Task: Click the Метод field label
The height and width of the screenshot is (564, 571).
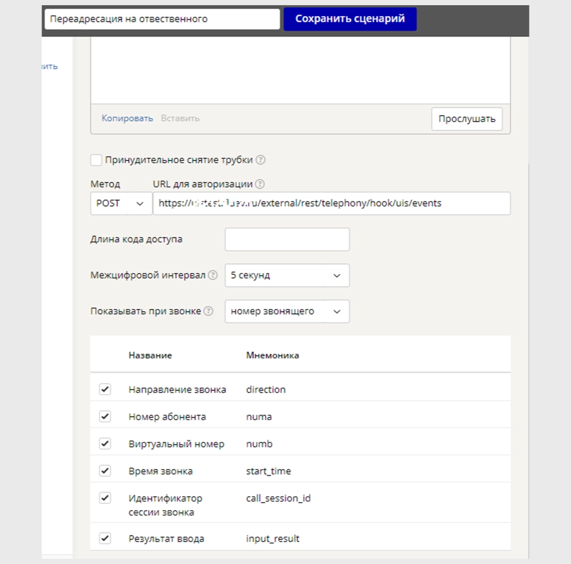Action: (x=105, y=184)
